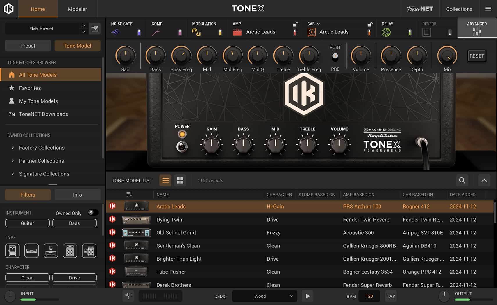Open the ToneNET tab
497x305 pixels.
(420, 9)
